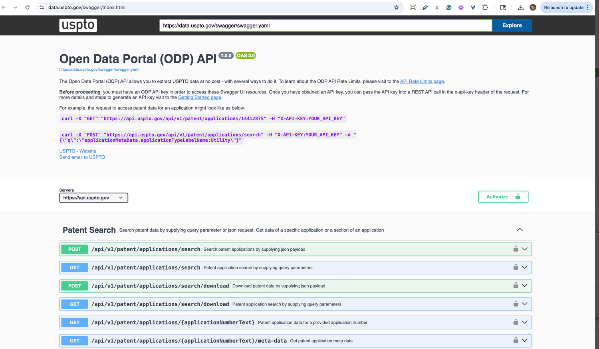Open the profile avatar menu
The width and height of the screenshot is (599, 349).
533,7
